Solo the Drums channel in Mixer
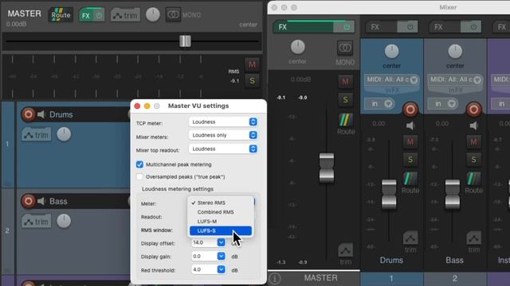510x286 pixels. [410, 160]
